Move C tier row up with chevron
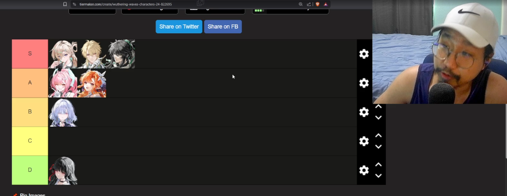 tap(378, 136)
